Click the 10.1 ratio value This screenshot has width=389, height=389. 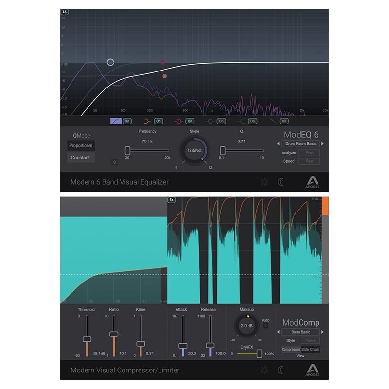(123, 354)
